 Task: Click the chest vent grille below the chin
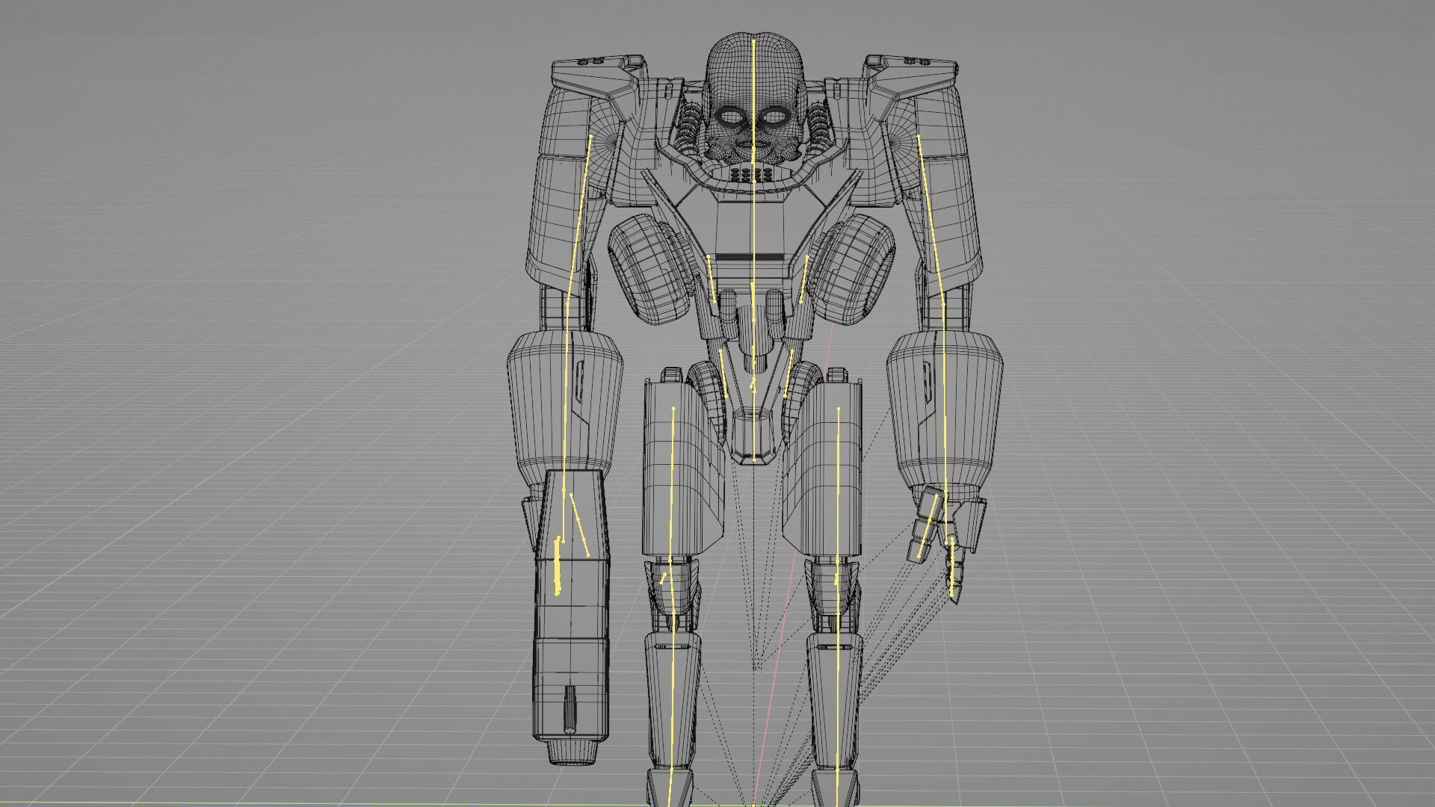(x=750, y=175)
